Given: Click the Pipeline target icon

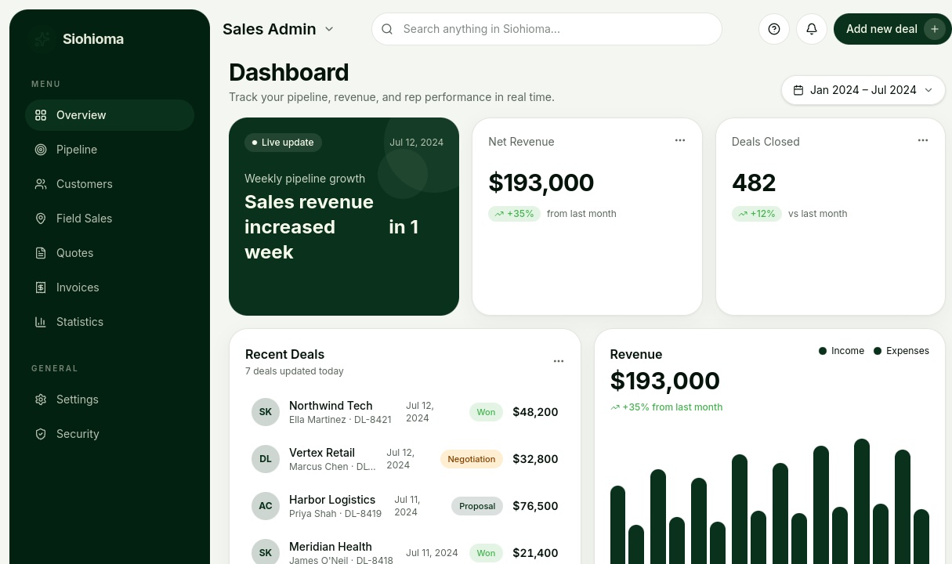Looking at the screenshot, I should 41,150.
